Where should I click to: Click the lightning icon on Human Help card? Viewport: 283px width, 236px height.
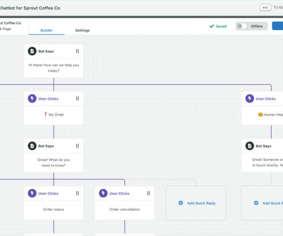pyautogui.click(x=249, y=99)
